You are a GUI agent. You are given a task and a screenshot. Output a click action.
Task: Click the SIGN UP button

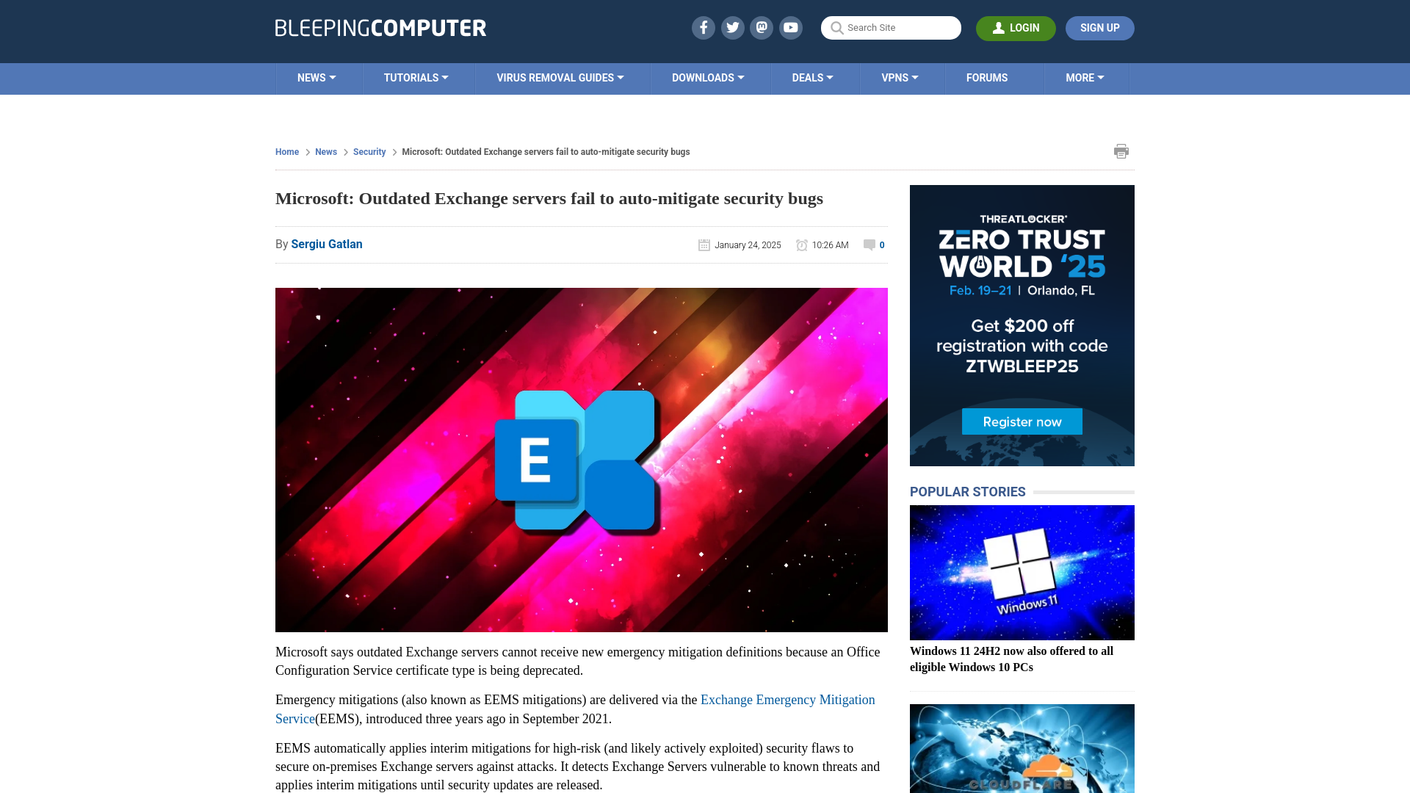click(1100, 28)
